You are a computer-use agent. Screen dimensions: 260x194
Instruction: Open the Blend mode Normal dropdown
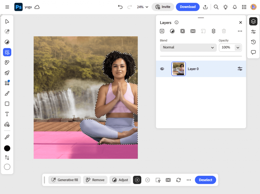click(188, 47)
